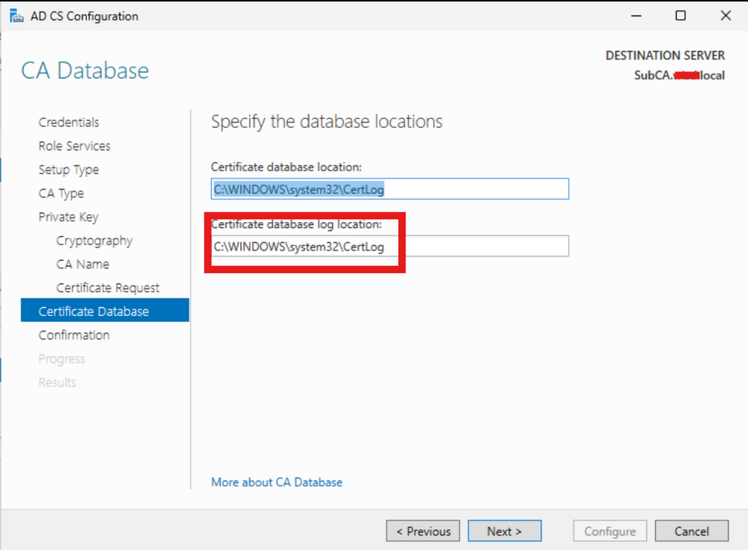This screenshot has width=748, height=550.
Task: Click Next to continue the wizard
Action: (x=504, y=531)
